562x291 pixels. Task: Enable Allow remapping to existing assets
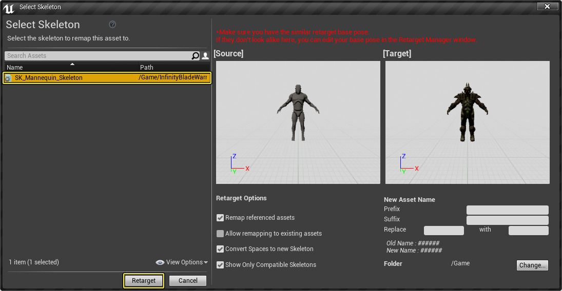[220, 234]
